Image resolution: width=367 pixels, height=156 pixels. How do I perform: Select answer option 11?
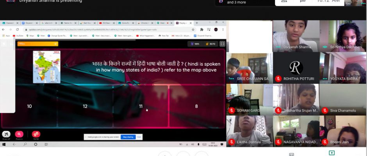pyautogui.click(x=141, y=106)
